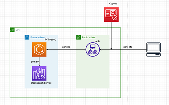Select the client computer icon
Screen dimensions: 169x105
pos(153,50)
